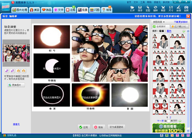Rotate image right with orange arrow icon
The width and height of the screenshot is (192, 138).
point(24,71)
